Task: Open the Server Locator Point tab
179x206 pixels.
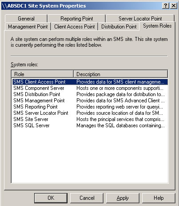Action: tap(140, 19)
